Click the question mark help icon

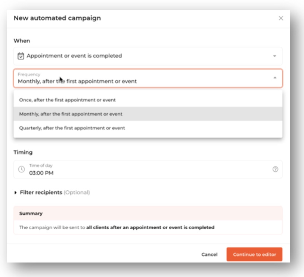275,169
